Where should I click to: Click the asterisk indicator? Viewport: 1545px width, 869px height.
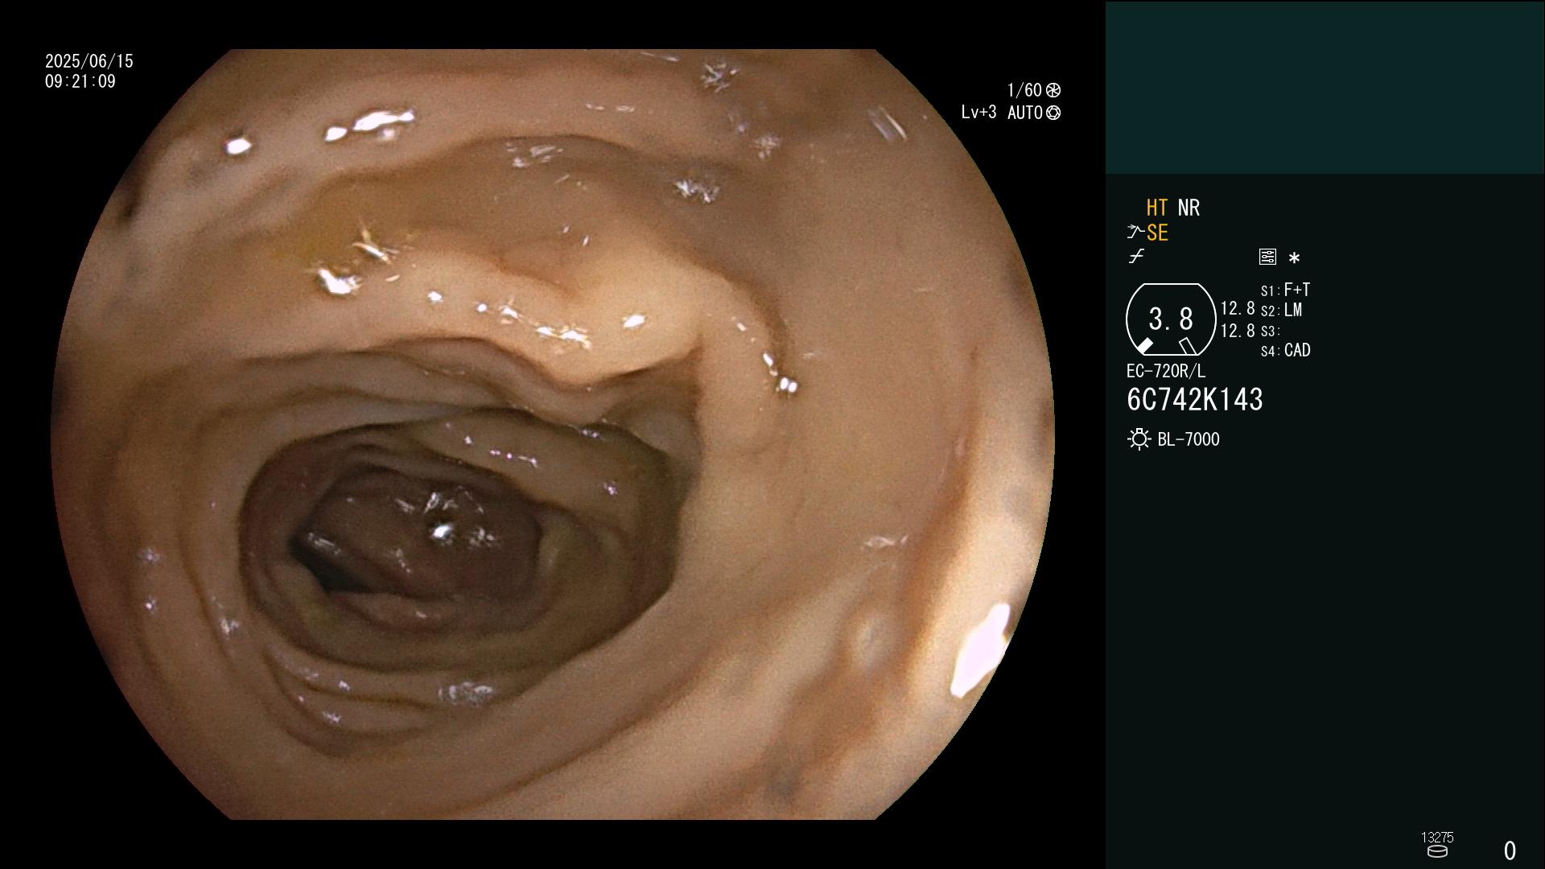pos(1294,257)
